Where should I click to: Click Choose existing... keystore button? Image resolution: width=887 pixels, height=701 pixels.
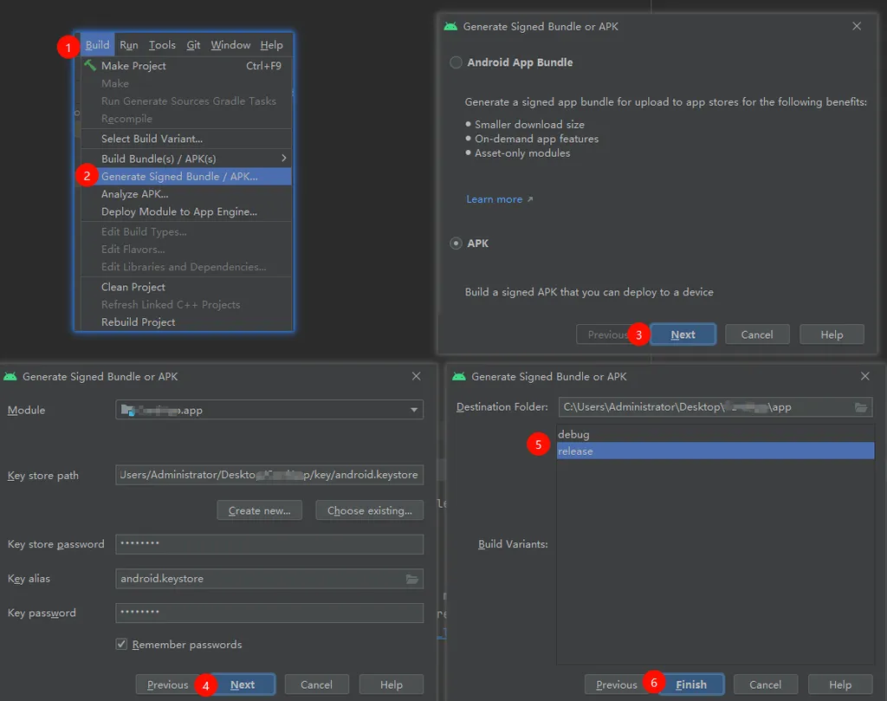[369, 510]
